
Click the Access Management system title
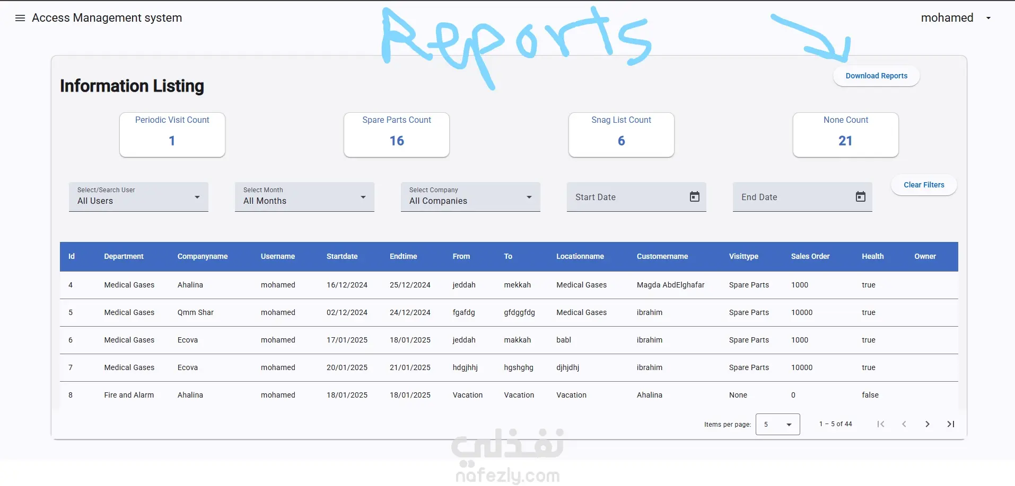[107, 18]
